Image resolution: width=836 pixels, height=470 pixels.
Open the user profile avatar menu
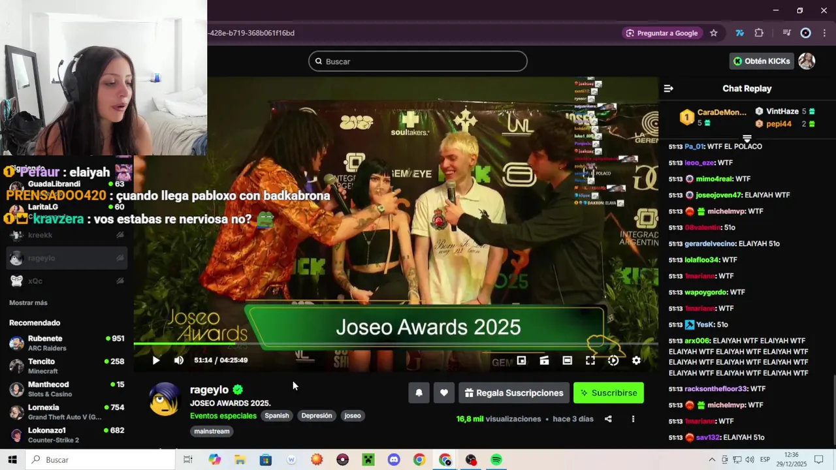(x=807, y=61)
